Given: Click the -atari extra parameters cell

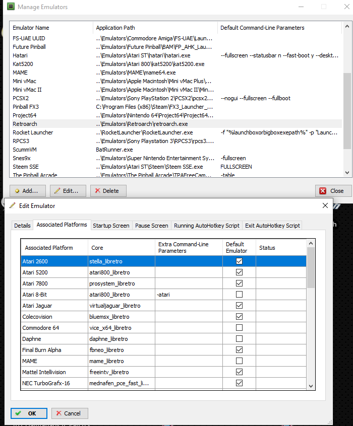Looking at the screenshot, I should coord(189,295).
